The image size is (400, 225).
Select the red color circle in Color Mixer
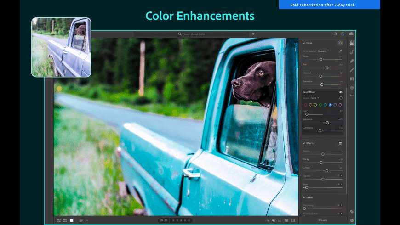(306, 105)
